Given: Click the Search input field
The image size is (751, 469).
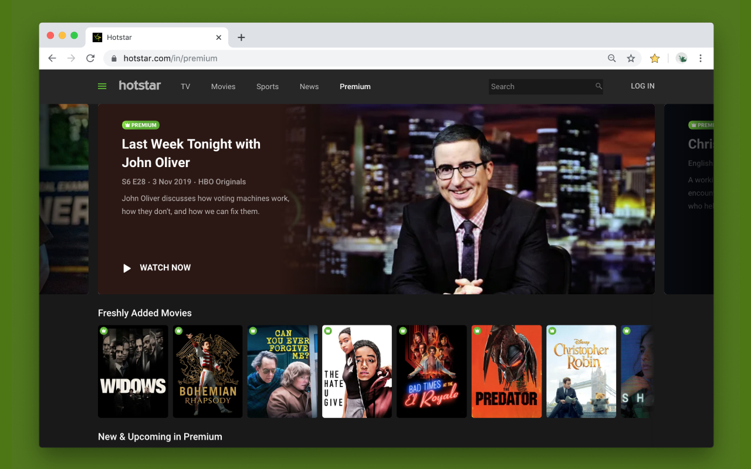Looking at the screenshot, I should [546, 86].
